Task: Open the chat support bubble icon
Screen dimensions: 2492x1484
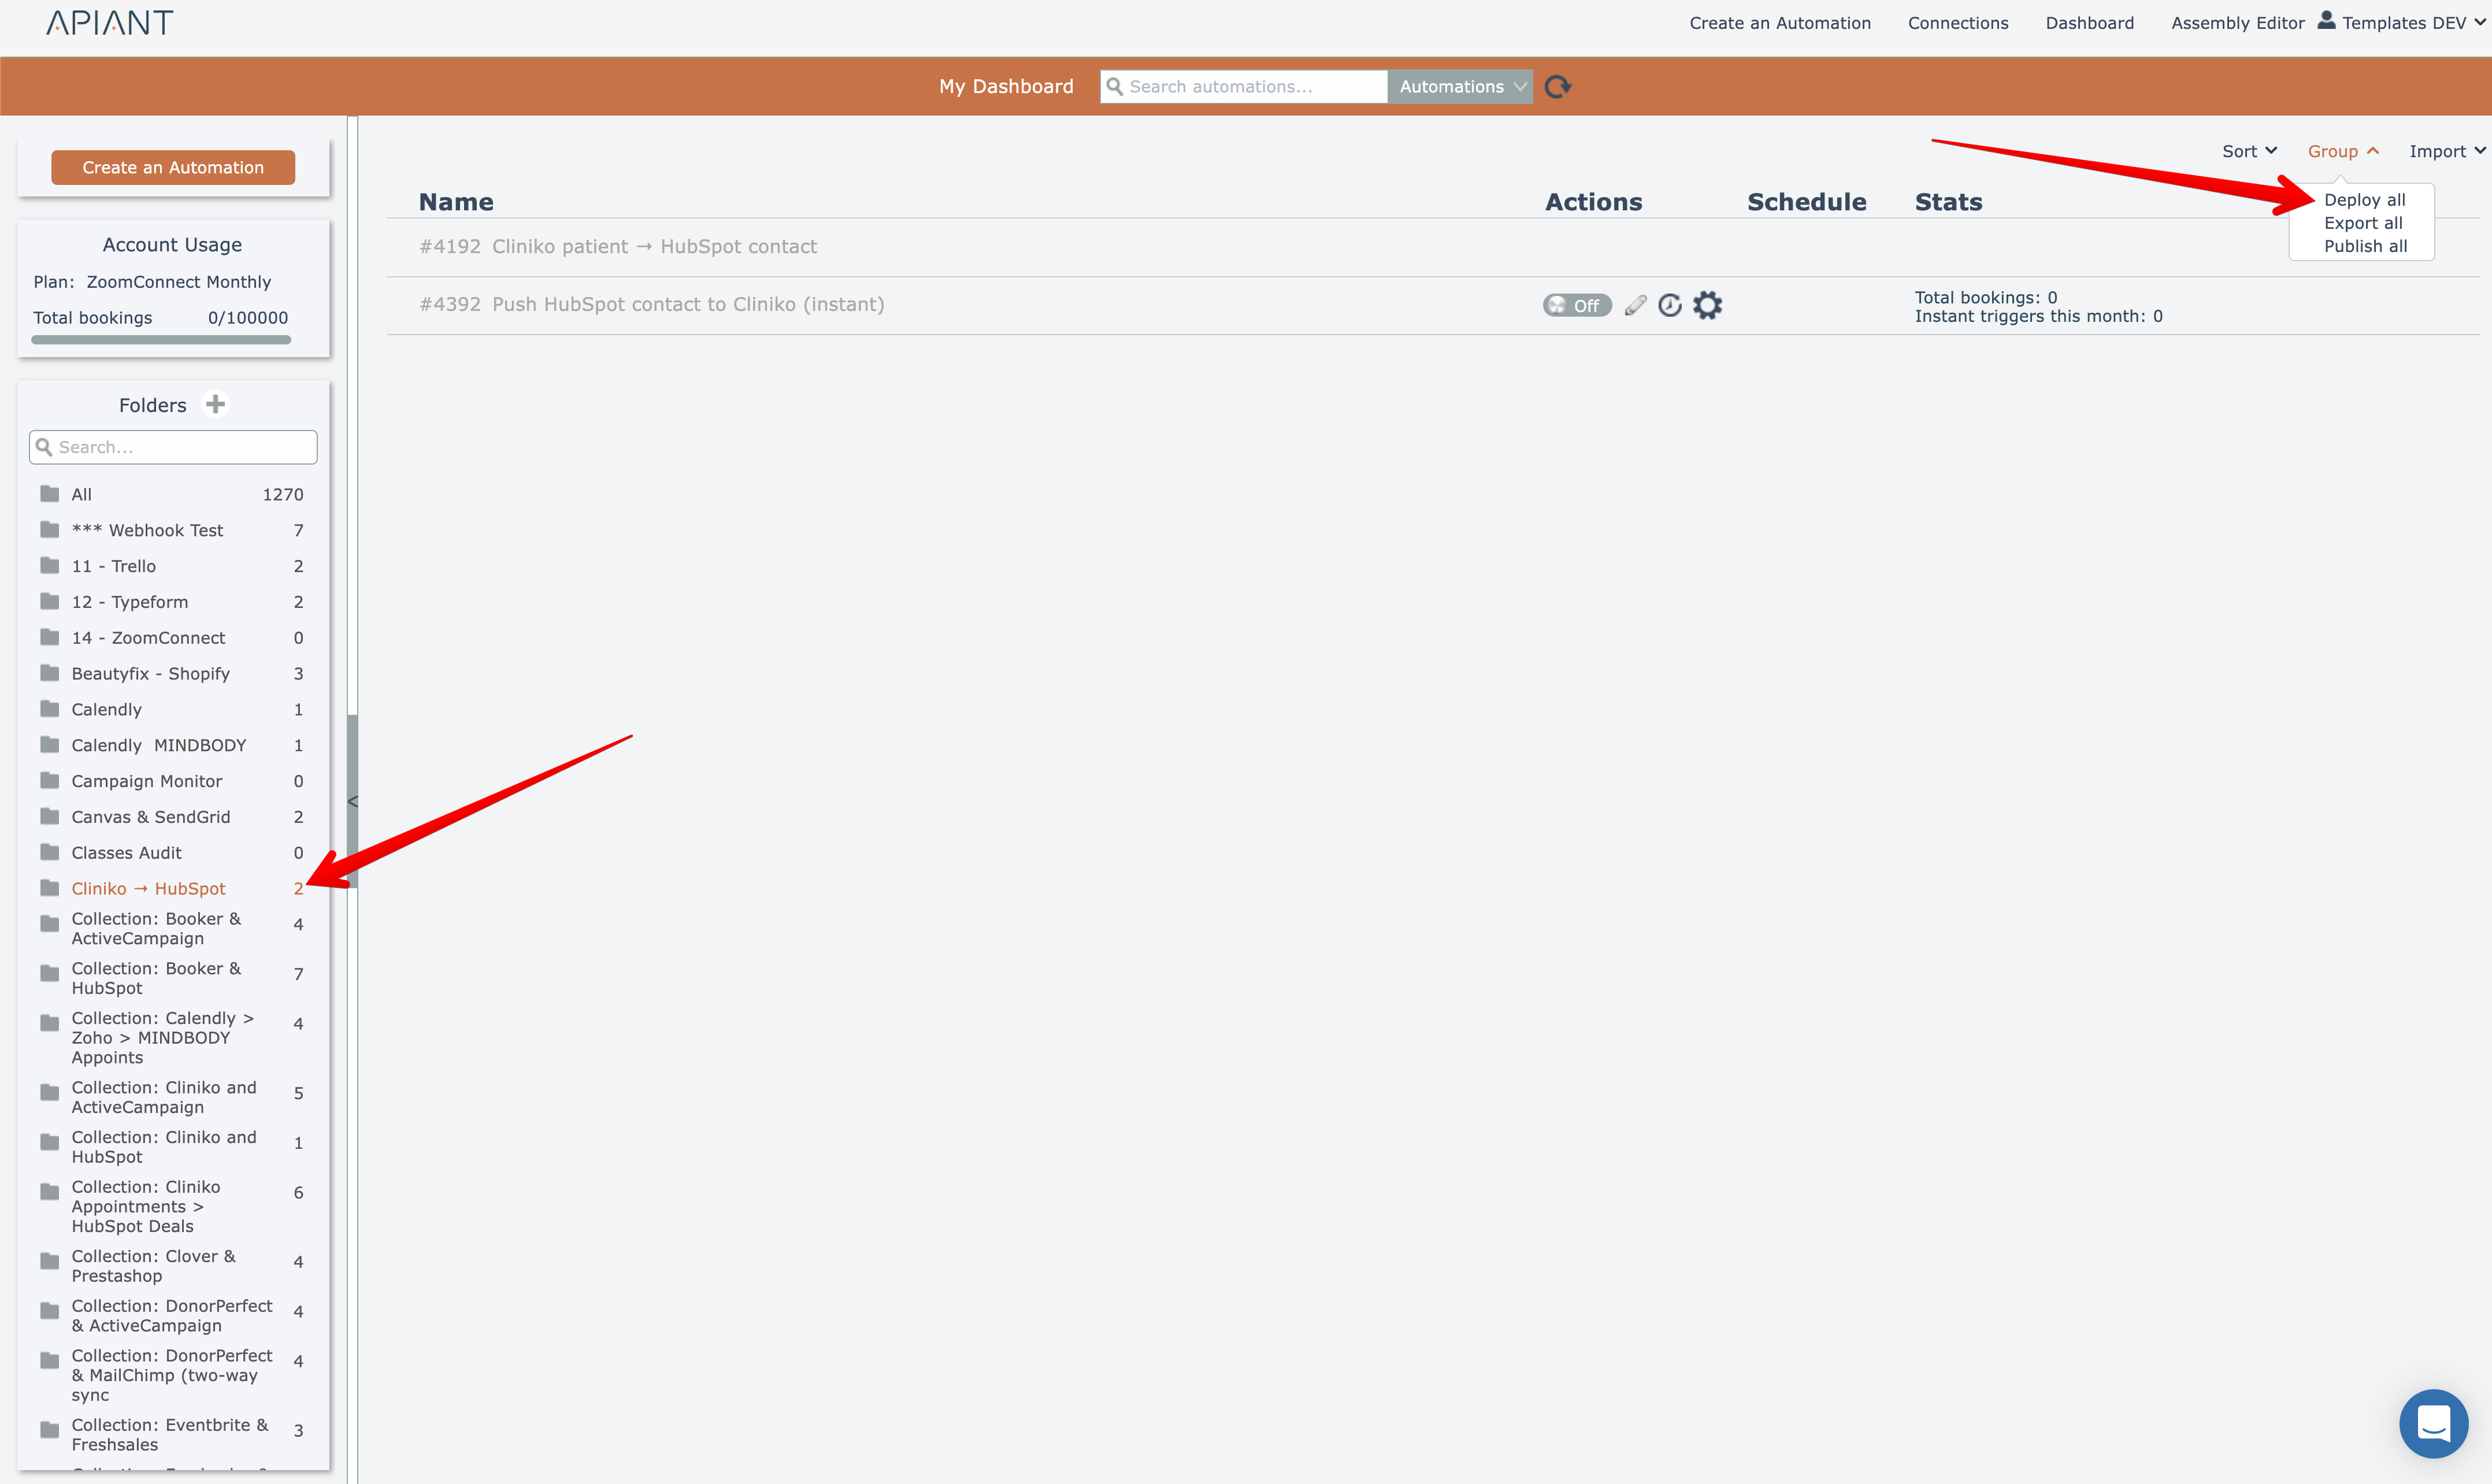Action: (2433, 1423)
